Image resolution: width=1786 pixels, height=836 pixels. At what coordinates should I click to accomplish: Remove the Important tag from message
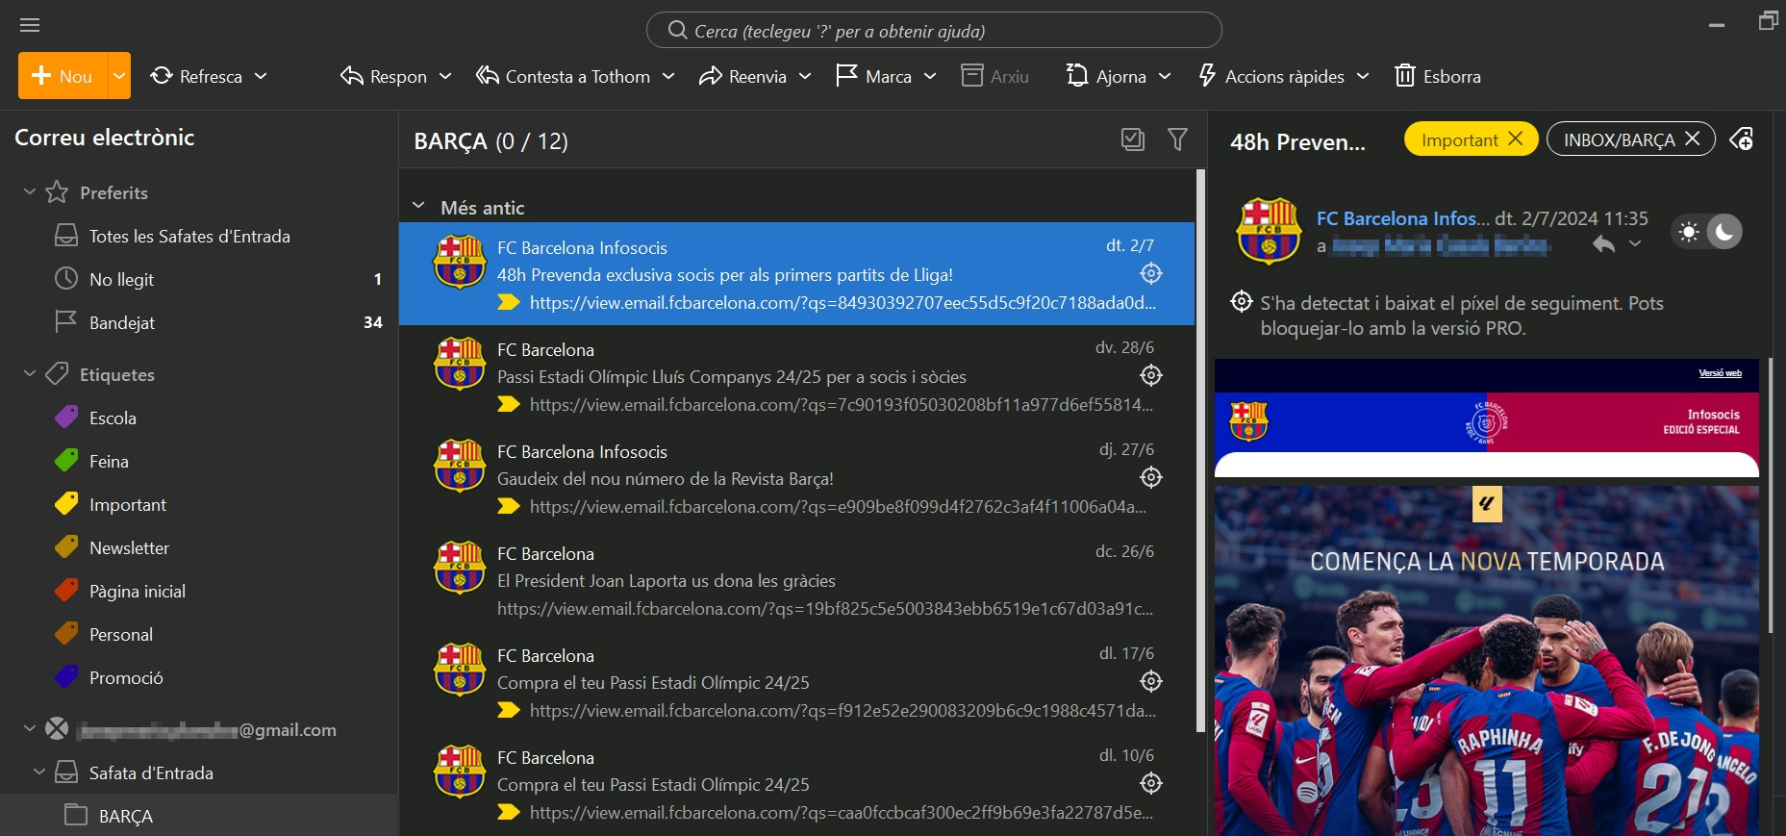pos(1516,139)
